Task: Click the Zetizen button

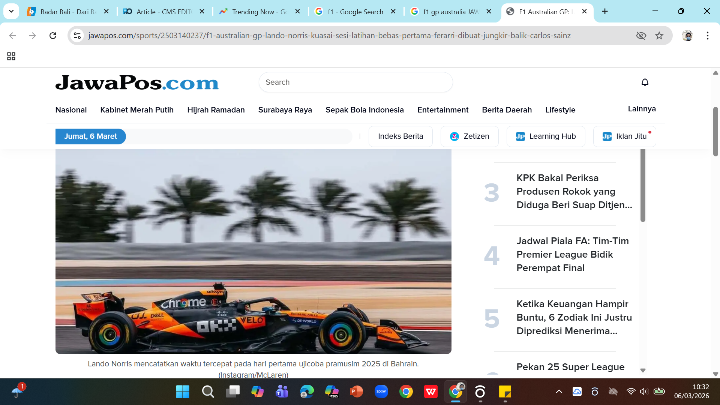Action: click(469, 136)
